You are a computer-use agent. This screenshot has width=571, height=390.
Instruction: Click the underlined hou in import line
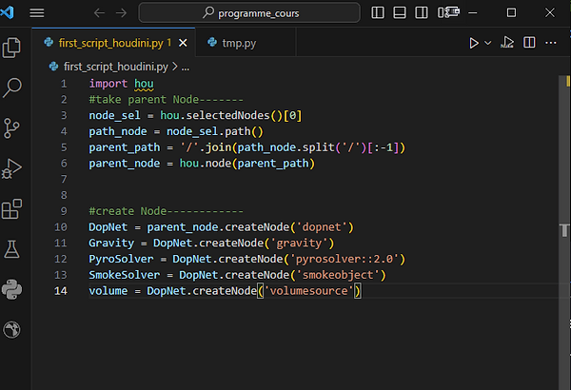tap(144, 84)
